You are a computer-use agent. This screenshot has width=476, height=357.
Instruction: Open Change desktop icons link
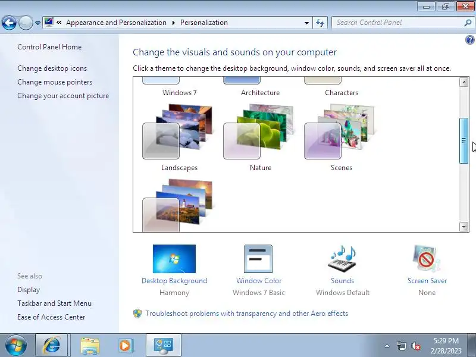pyautogui.click(x=52, y=68)
